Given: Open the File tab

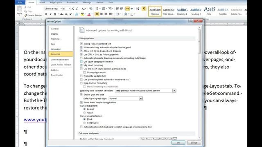Looking at the screenshot, I should tap(20, 2).
